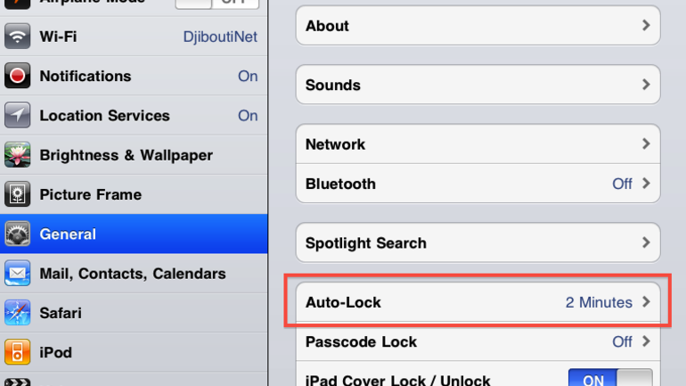Select the Notifications red dot icon
Image resolution: width=686 pixels, height=386 pixels.
17,76
